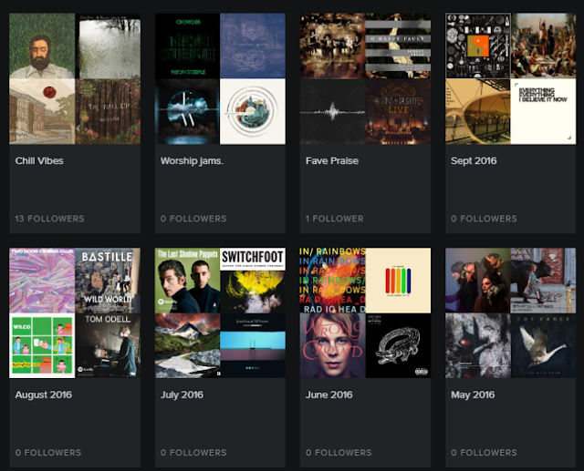The width and height of the screenshot is (584, 471).
Task: Click the Radiohead In Rainbows album cover
Action: pyautogui.click(x=332, y=281)
